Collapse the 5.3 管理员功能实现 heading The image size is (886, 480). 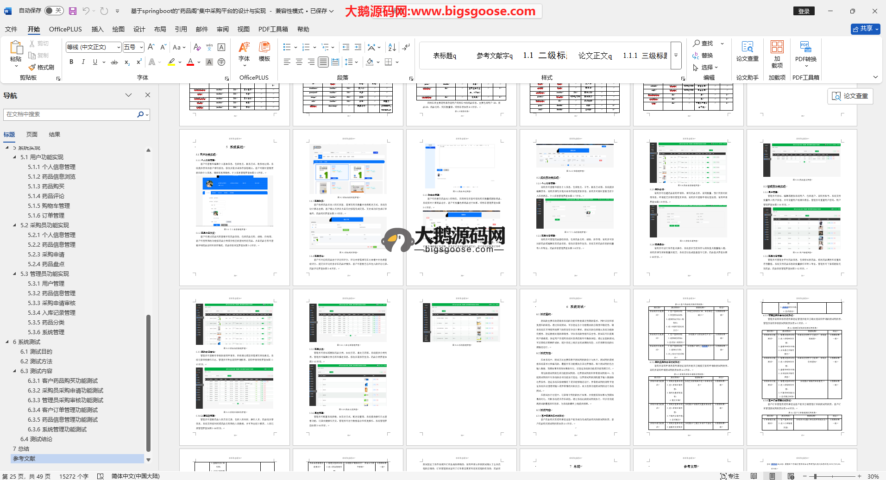tap(15, 274)
